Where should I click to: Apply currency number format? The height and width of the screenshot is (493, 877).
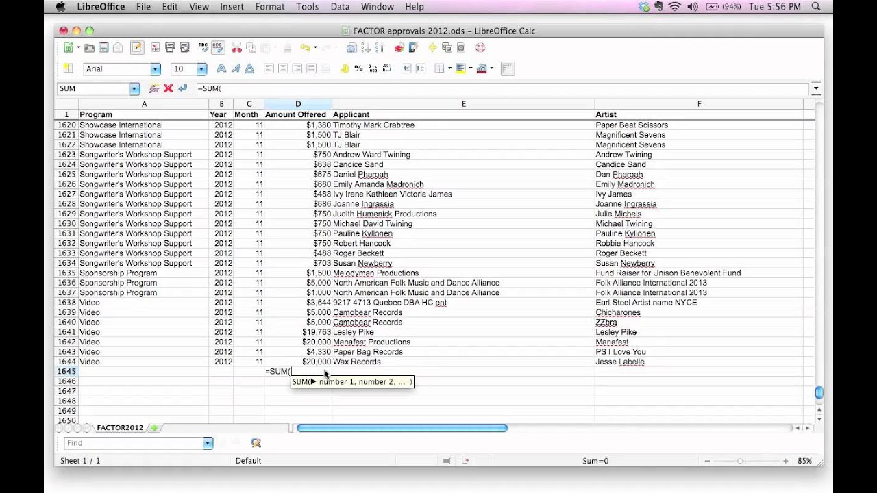[x=344, y=68]
